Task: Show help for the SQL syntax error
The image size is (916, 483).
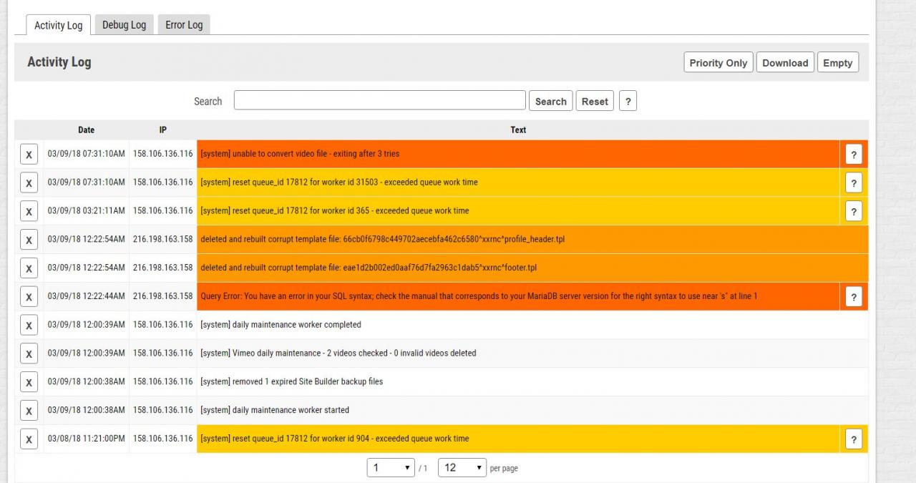Action: coord(853,297)
